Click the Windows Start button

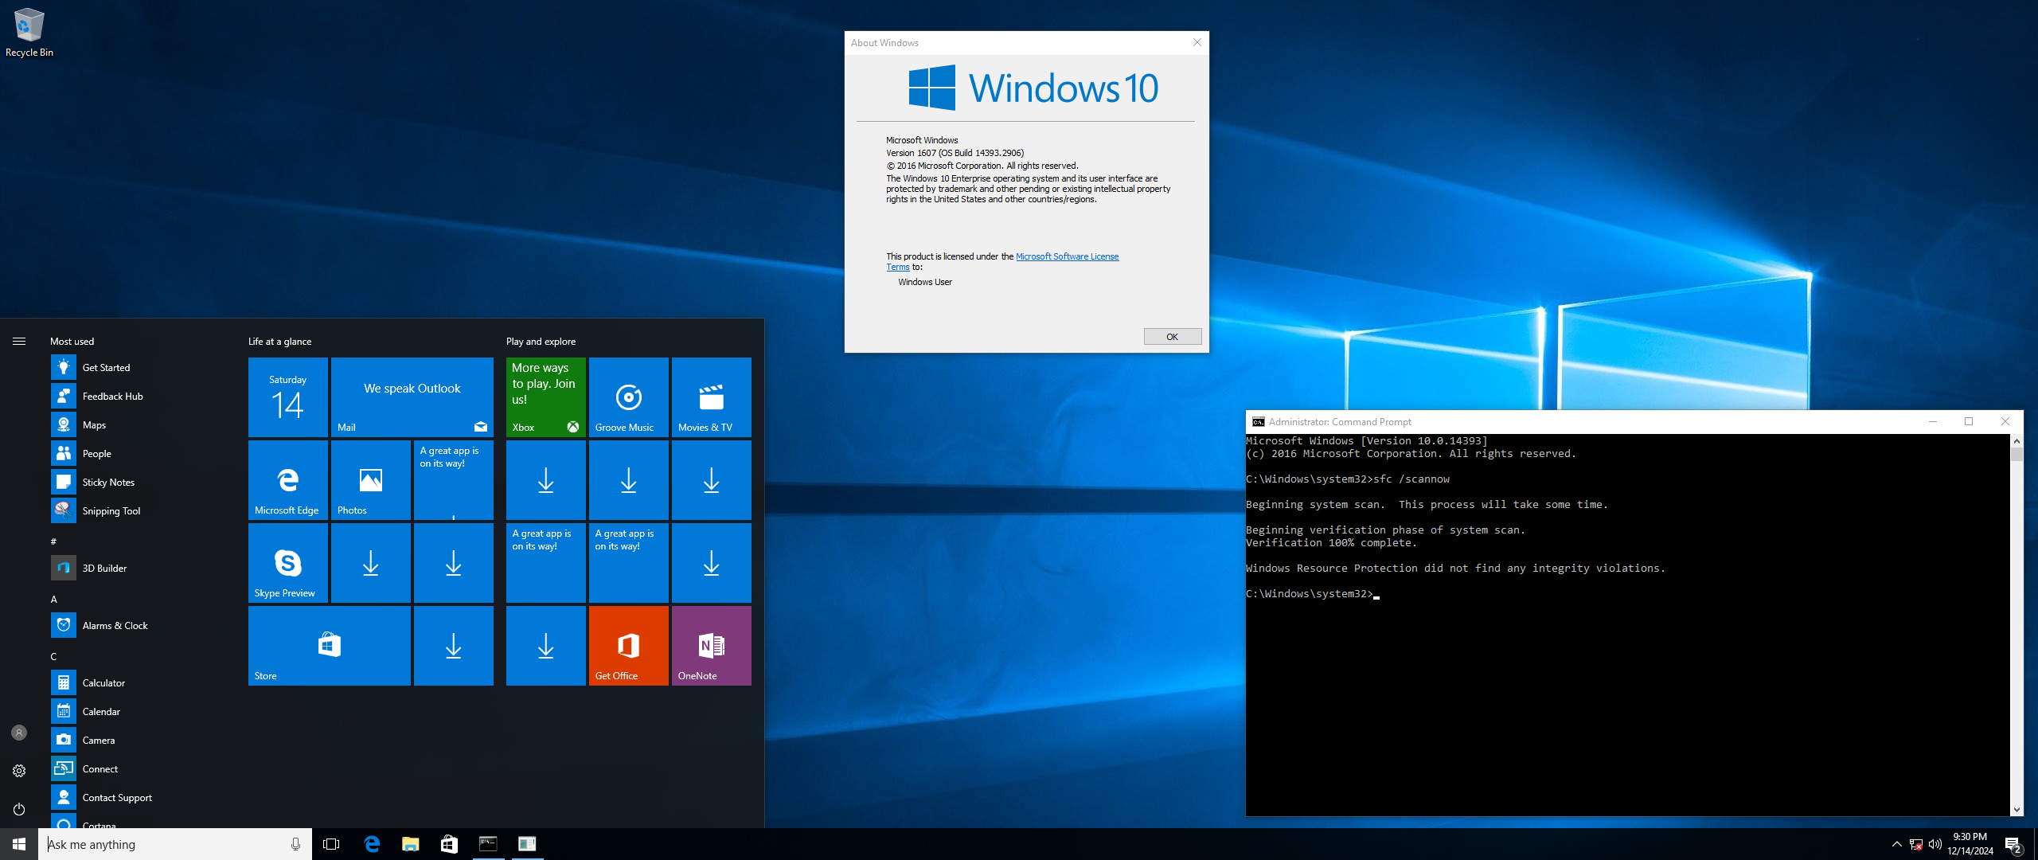(19, 844)
